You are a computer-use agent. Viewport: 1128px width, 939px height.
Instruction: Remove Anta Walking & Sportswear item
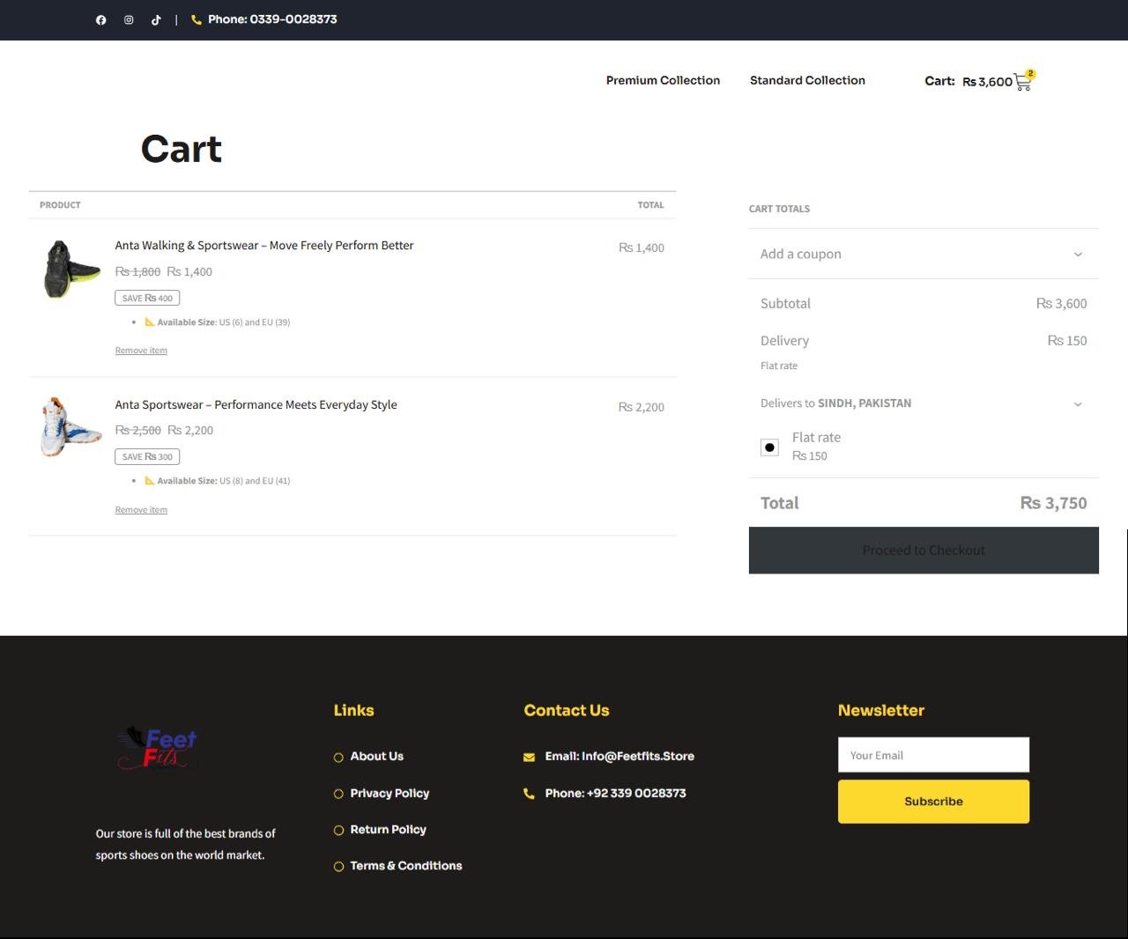[x=141, y=351]
